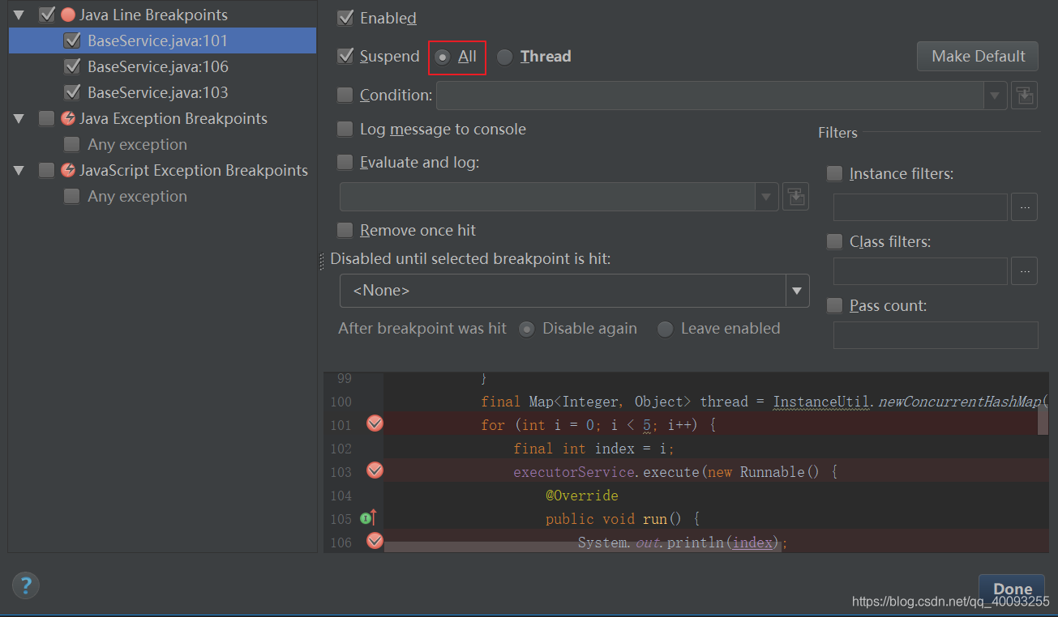Collapse the Java Exception Breakpoints tree node

pos(19,118)
